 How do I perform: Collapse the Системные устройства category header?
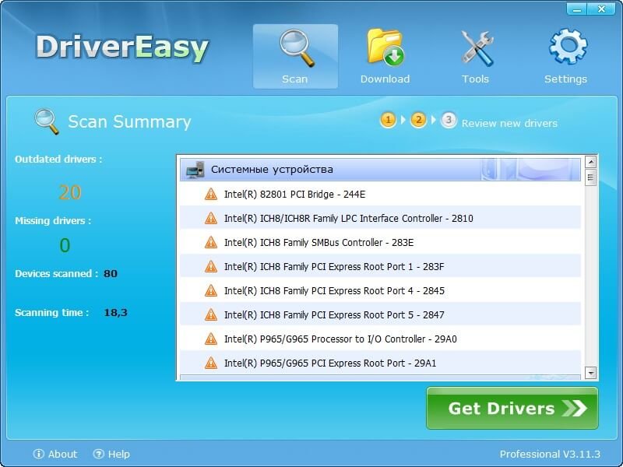pyautogui.click(x=380, y=170)
